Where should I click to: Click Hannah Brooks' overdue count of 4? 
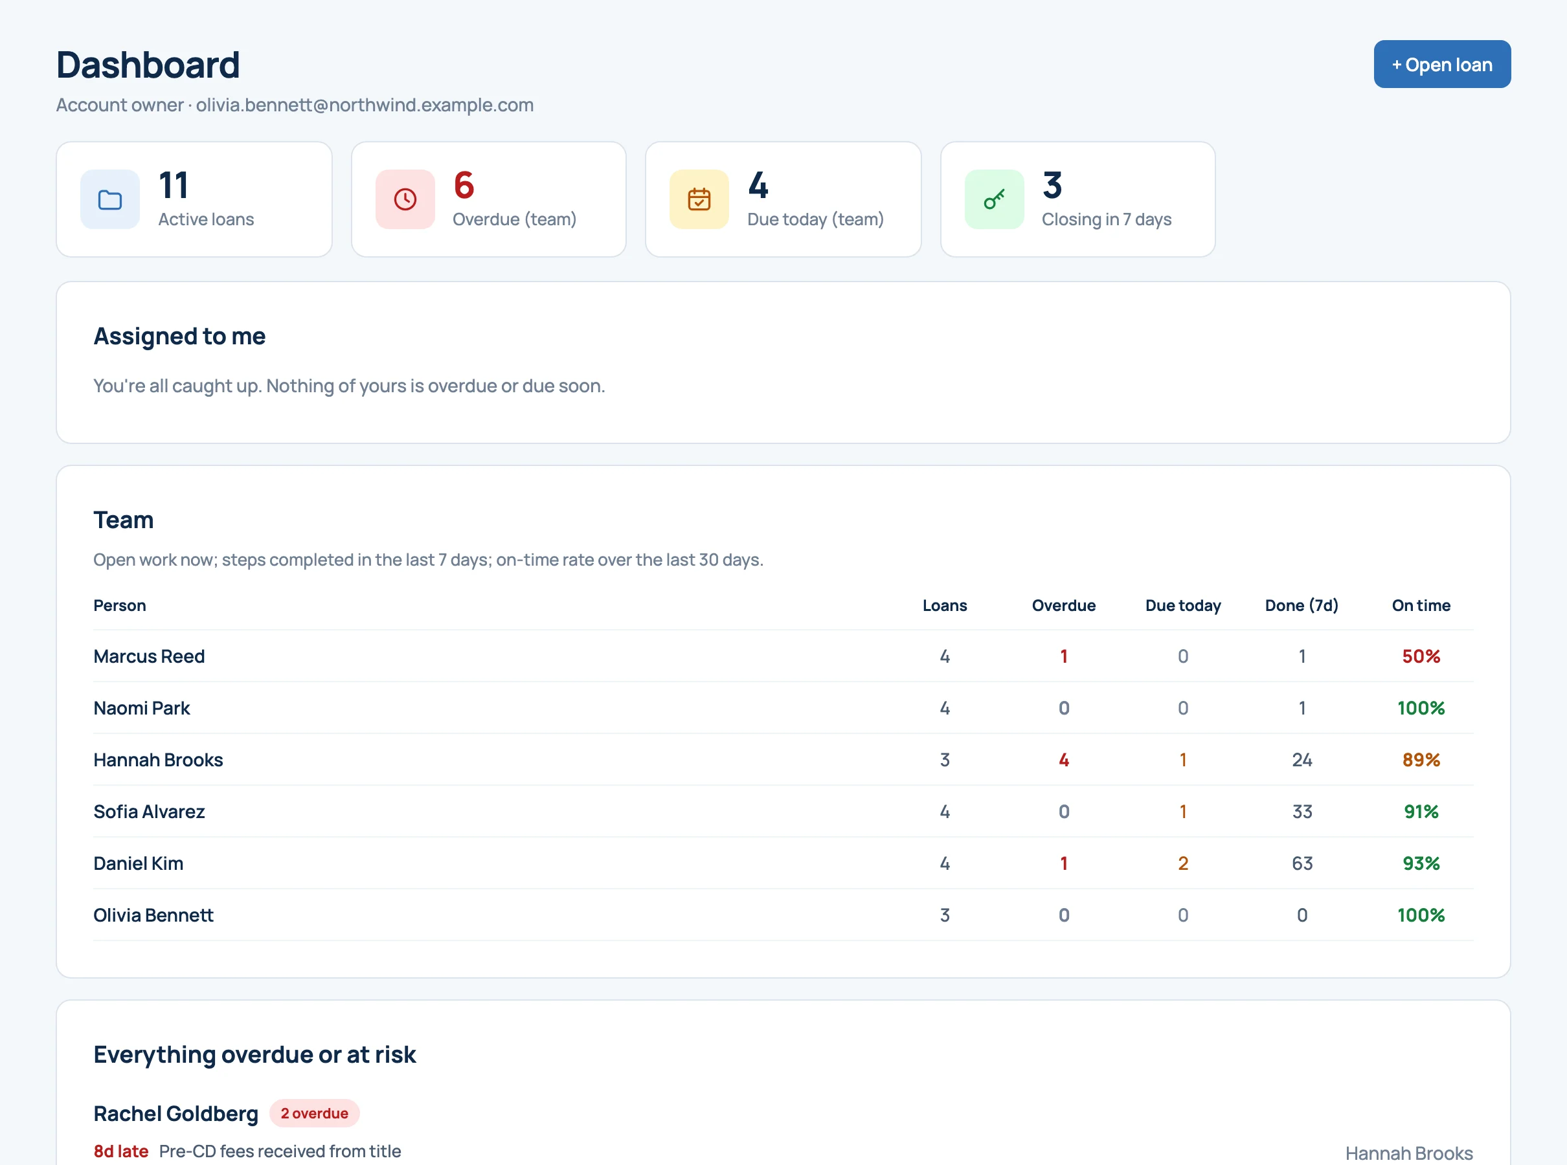click(1064, 759)
